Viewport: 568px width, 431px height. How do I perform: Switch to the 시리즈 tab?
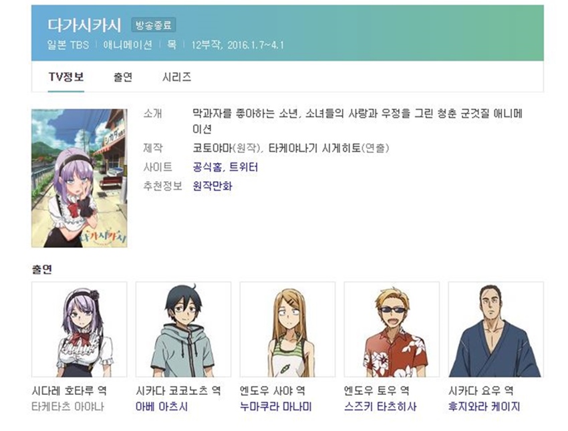176,77
